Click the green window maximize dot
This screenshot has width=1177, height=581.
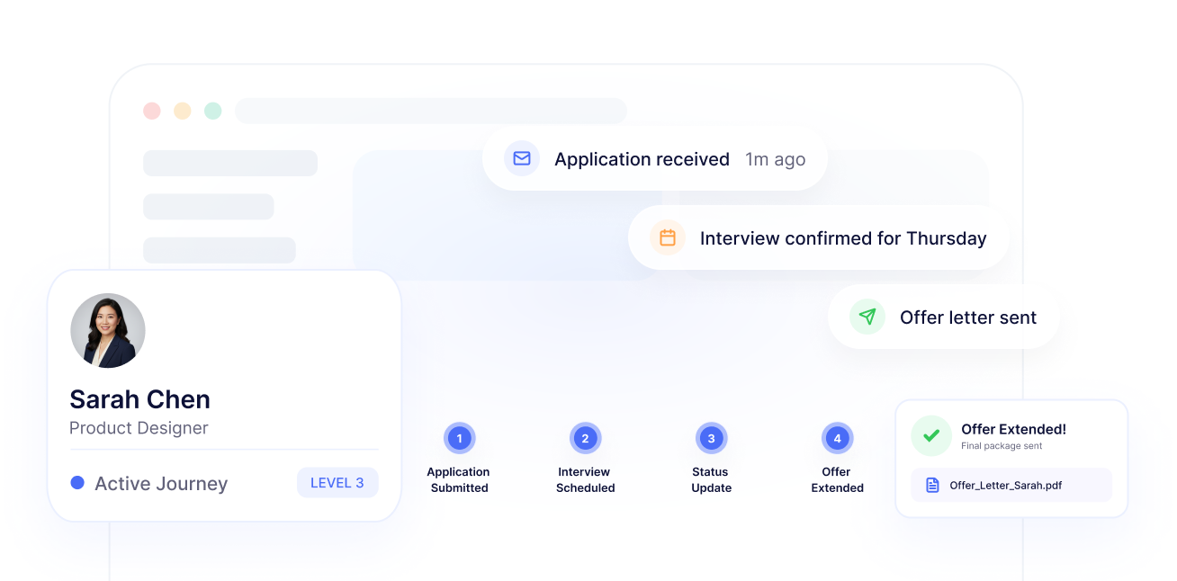coord(213,111)
